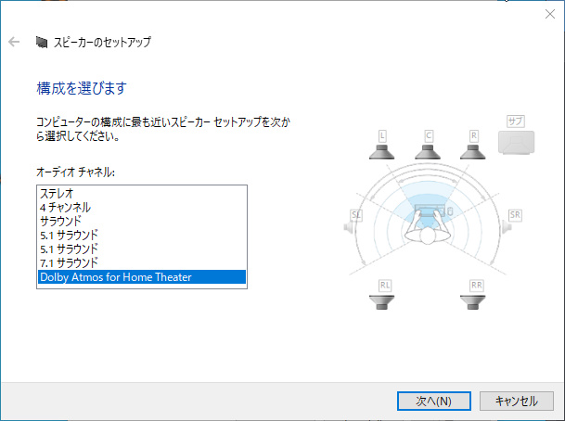Pick the plain サラウンド list entry
Screen dimensions: 565x421
pyautogui.click(x=60, y=222)
